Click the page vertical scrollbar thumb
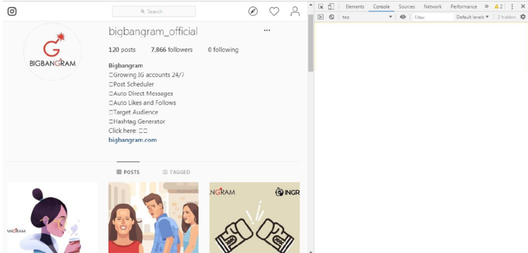The height and width of the screenshot is (253, 528). (310, 43)
